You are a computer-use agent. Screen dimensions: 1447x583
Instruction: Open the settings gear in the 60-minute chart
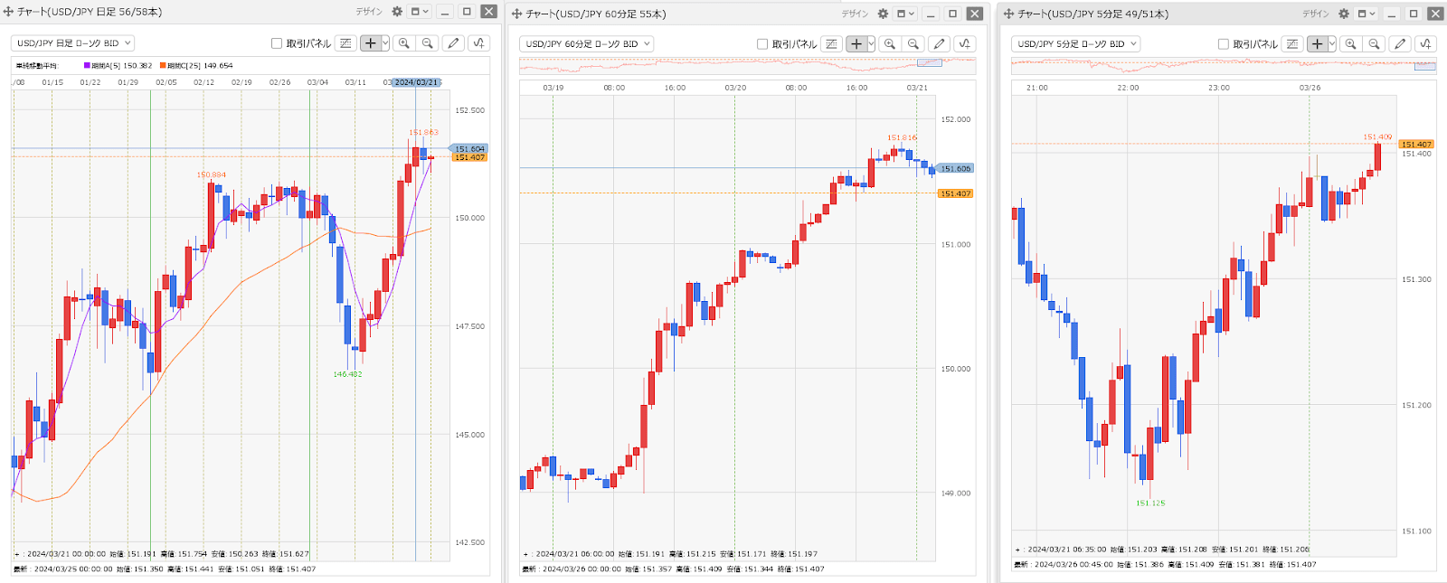coord(883,14)
